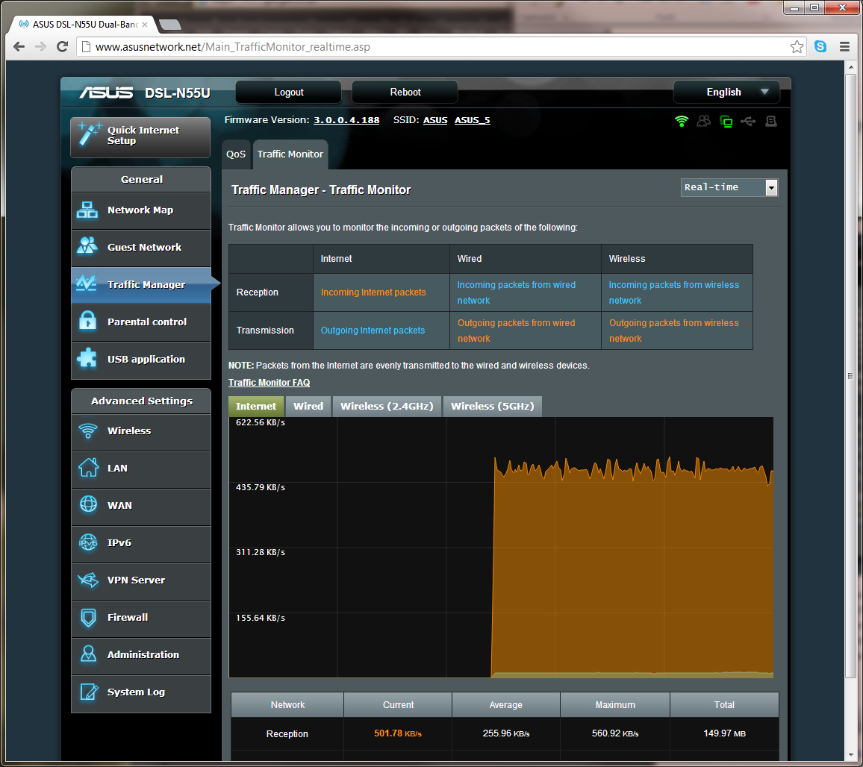863x767 pixels.
Task: Open the Parental control panel
Action: click(140, 322)
